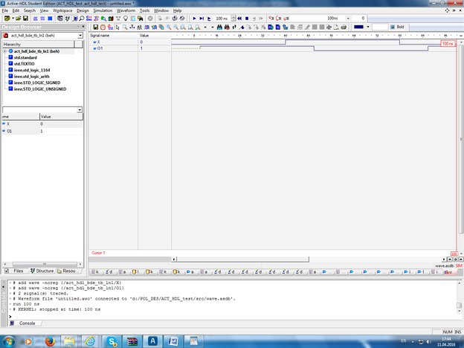This screenshot has width=464, height=348.
Task: Click the first red breakpoint icon near 100ns field
Action: coord(271,19)
